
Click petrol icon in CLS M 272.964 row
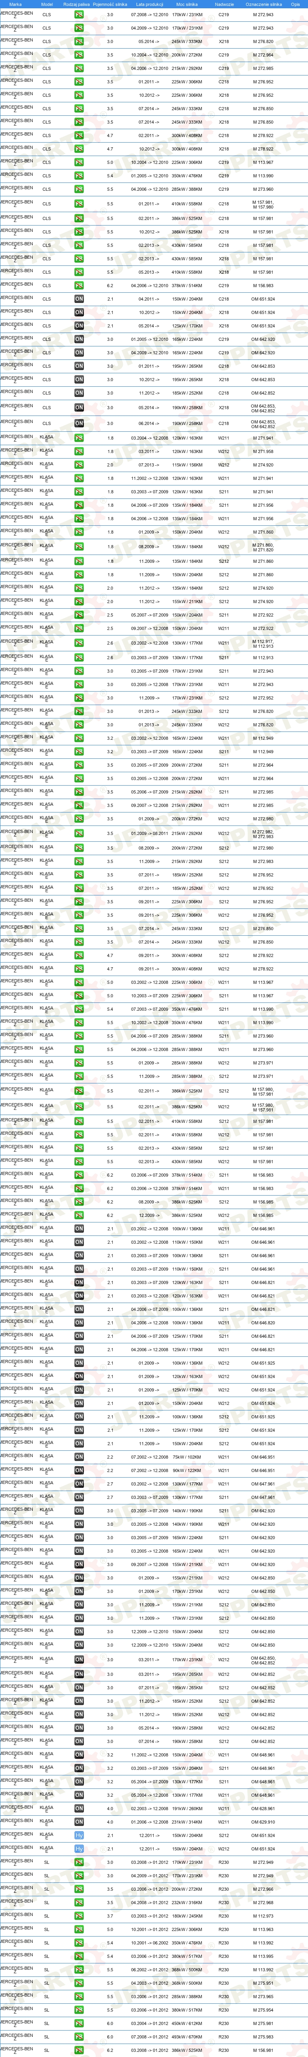pyautogui.click(x=79, y=55)
